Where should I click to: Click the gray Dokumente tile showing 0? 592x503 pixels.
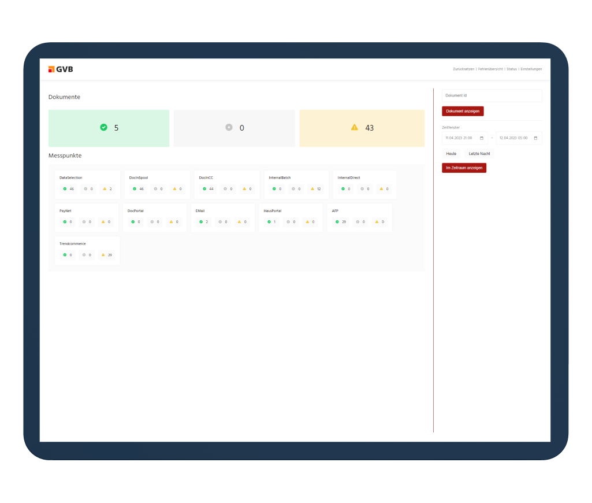pyautogui.click(x=234, y=128)
